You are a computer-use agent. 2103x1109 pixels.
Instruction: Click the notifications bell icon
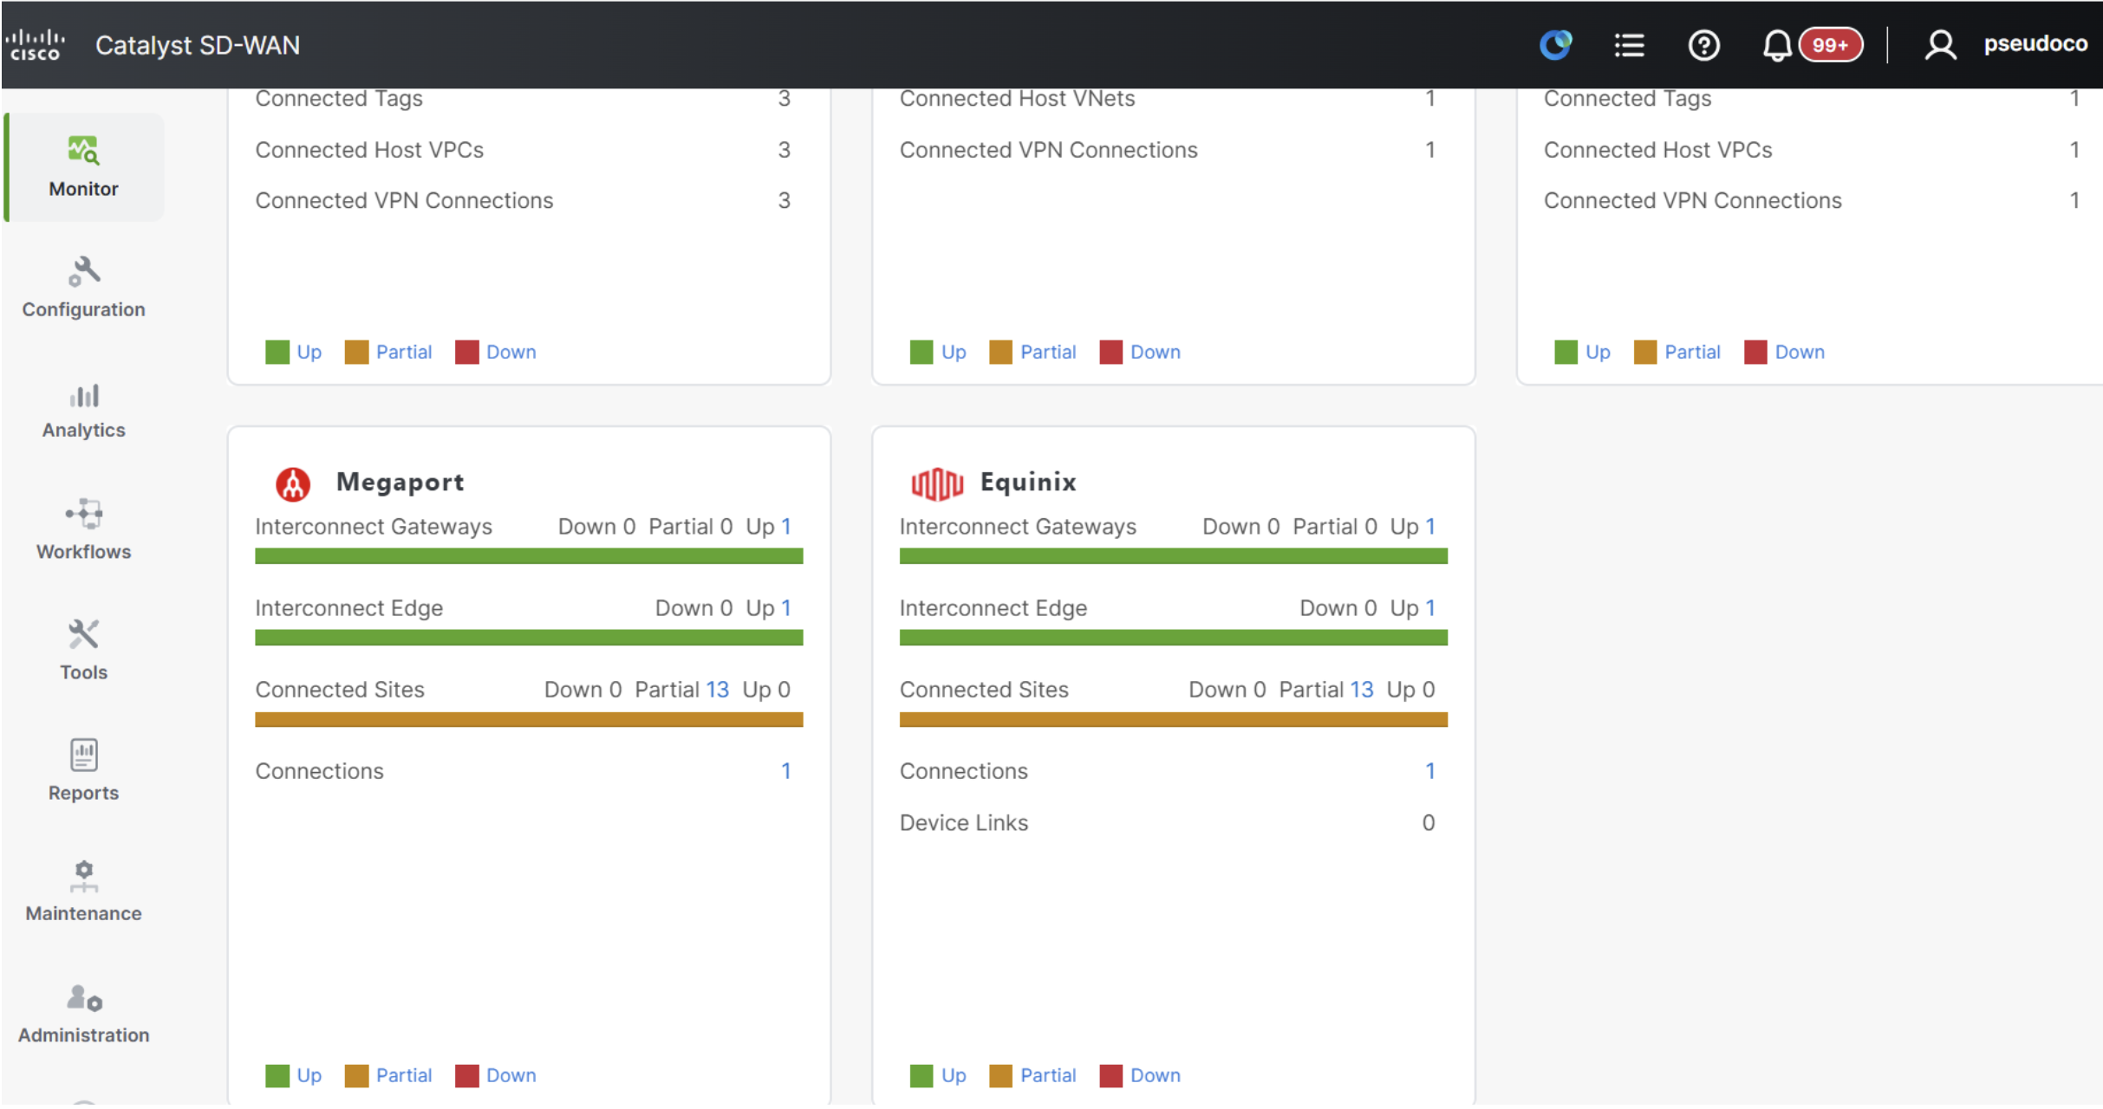tap(1776, 45)
